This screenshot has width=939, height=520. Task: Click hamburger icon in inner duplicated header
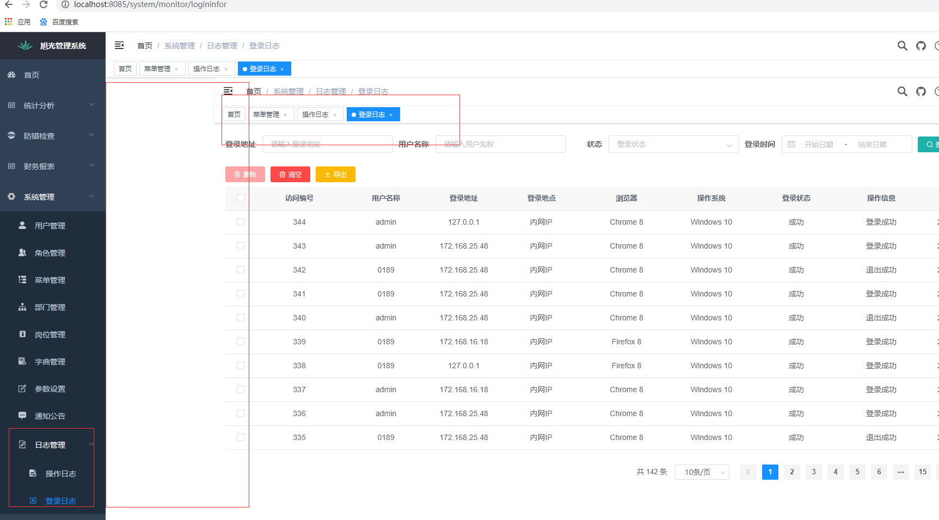point(228,91)
